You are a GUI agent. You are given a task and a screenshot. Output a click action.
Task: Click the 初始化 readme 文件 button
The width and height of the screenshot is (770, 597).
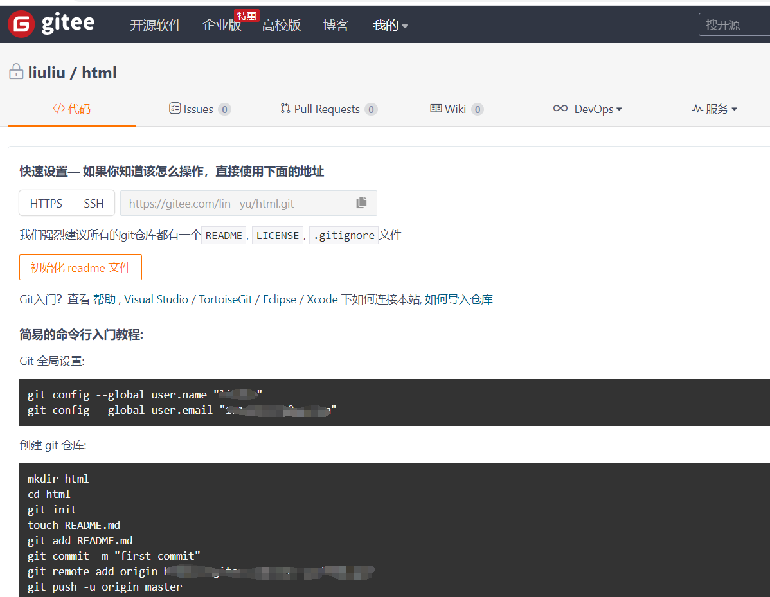tap(80, 267)
